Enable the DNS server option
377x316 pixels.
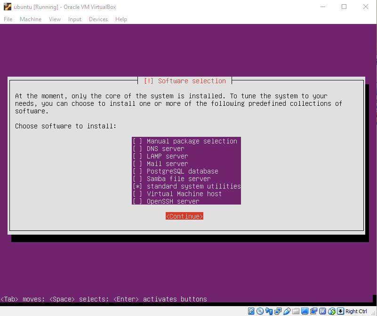[137, 149]
